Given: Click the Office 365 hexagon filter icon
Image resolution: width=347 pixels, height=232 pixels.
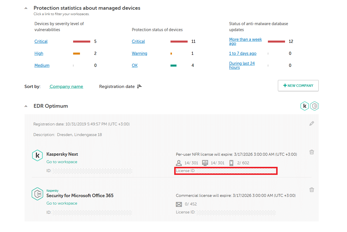Looking at the screenshot, I should pyautogui.click(x=314, y=106).
